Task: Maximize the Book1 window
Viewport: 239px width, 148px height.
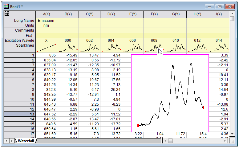Action: pos(220,6)
